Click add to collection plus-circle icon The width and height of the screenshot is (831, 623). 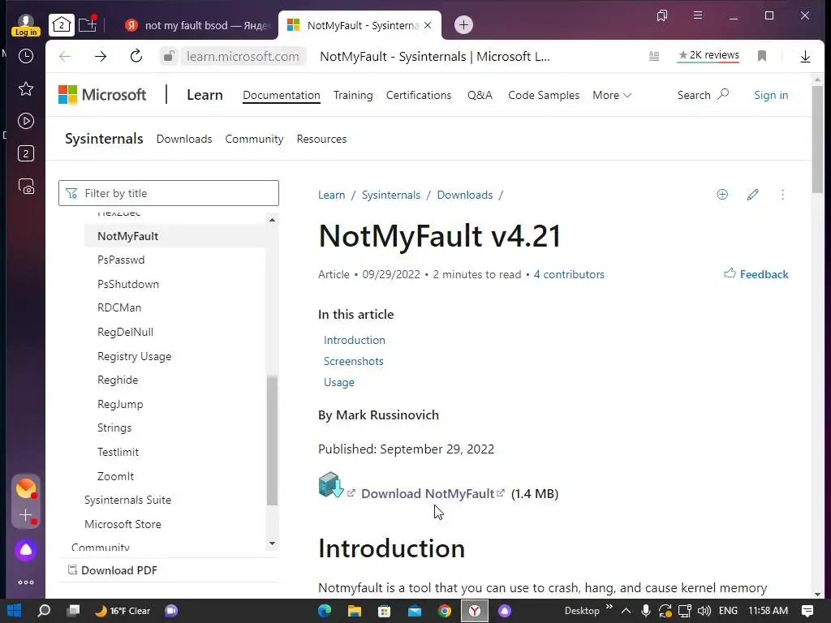(722, 195)
